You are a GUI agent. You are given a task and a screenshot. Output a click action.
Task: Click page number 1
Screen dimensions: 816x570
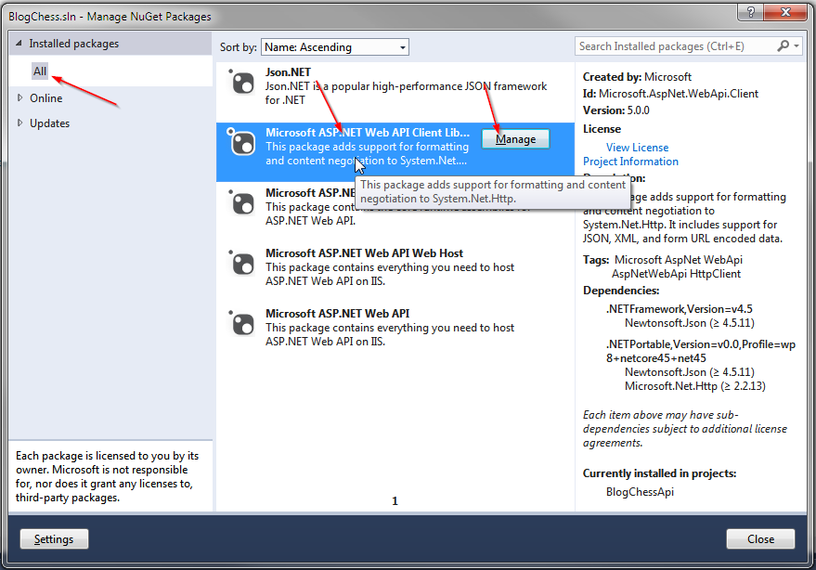click(395, 500)
